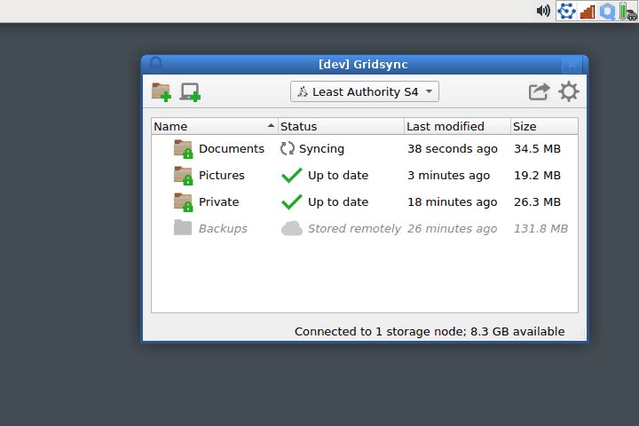The image size is (639, 426).
Task: Select the Documents folder name
Action: click(232, 149)
